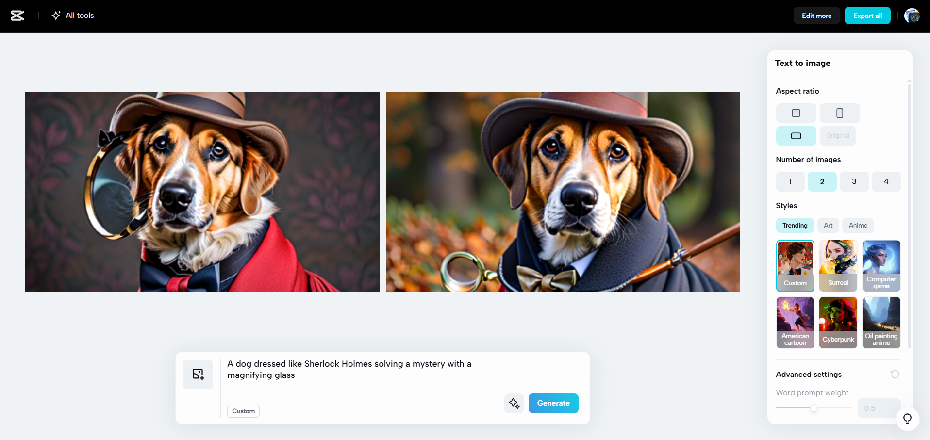Select the square aspect ratio
Screen dimensions: 930x440
(796, 113)
